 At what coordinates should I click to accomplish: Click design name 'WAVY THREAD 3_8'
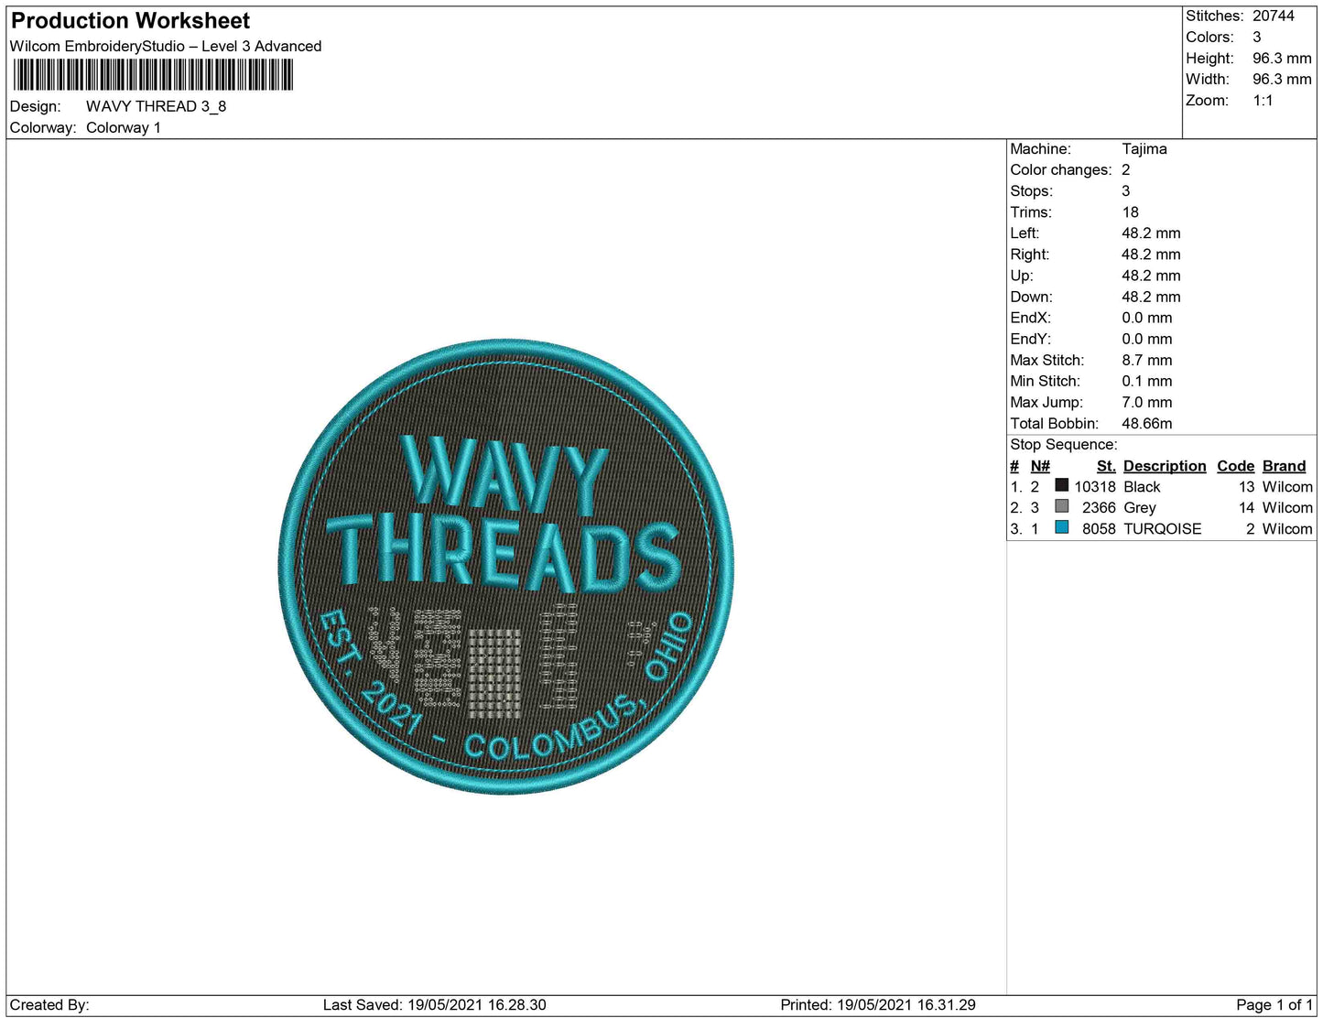coord(157,106)
